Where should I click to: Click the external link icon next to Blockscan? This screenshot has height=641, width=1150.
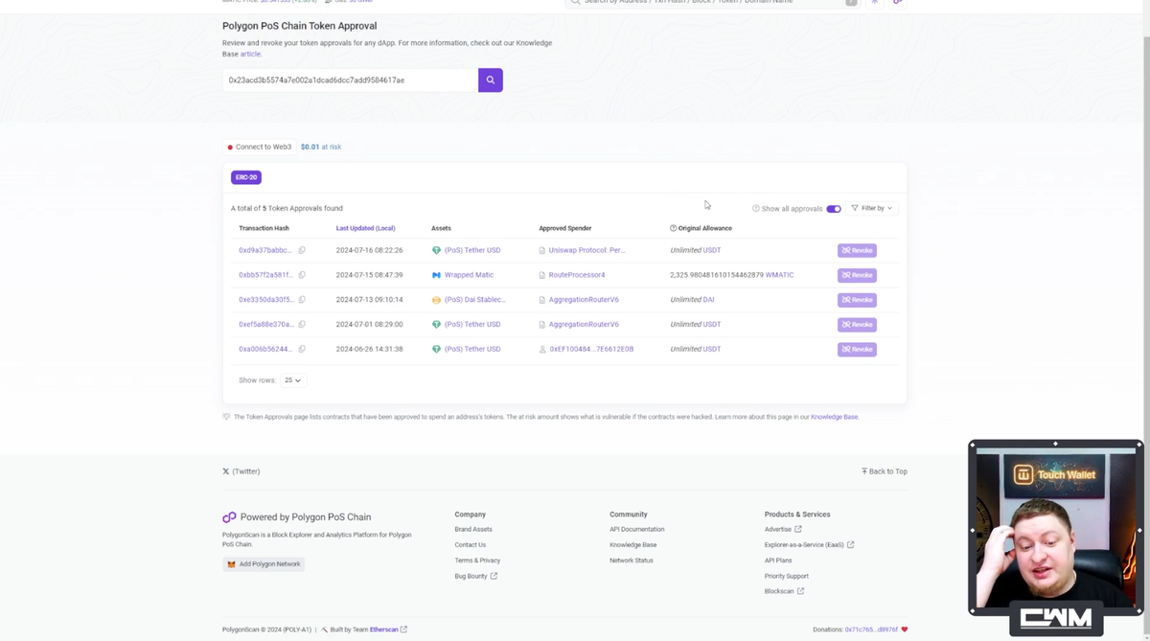pyautogui.click(x=801, y=591)
